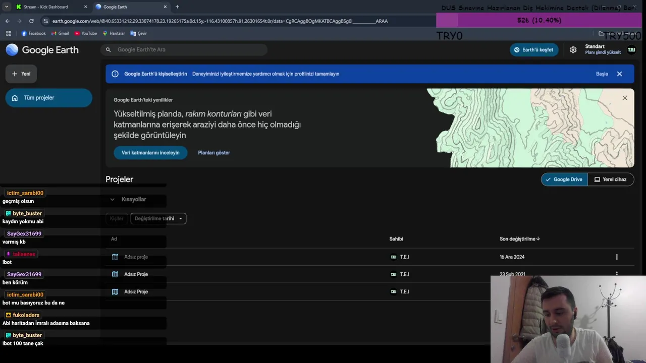Open the Değiştirilme tarihi filter dropdown
Image resolution: width=646 pixels, height=363 pixels.
[x=158, y=219]
